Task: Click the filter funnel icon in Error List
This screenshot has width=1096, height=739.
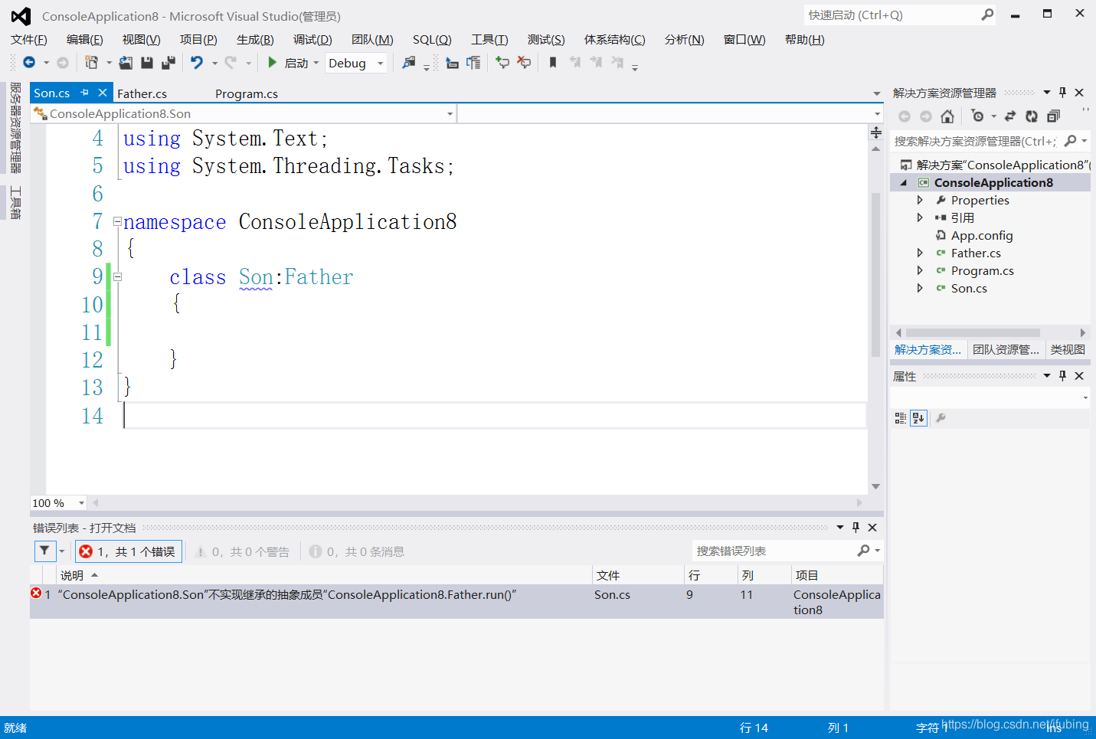Action: point(44,551)
